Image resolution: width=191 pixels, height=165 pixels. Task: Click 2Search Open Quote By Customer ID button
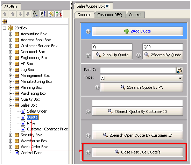(137, 135)
